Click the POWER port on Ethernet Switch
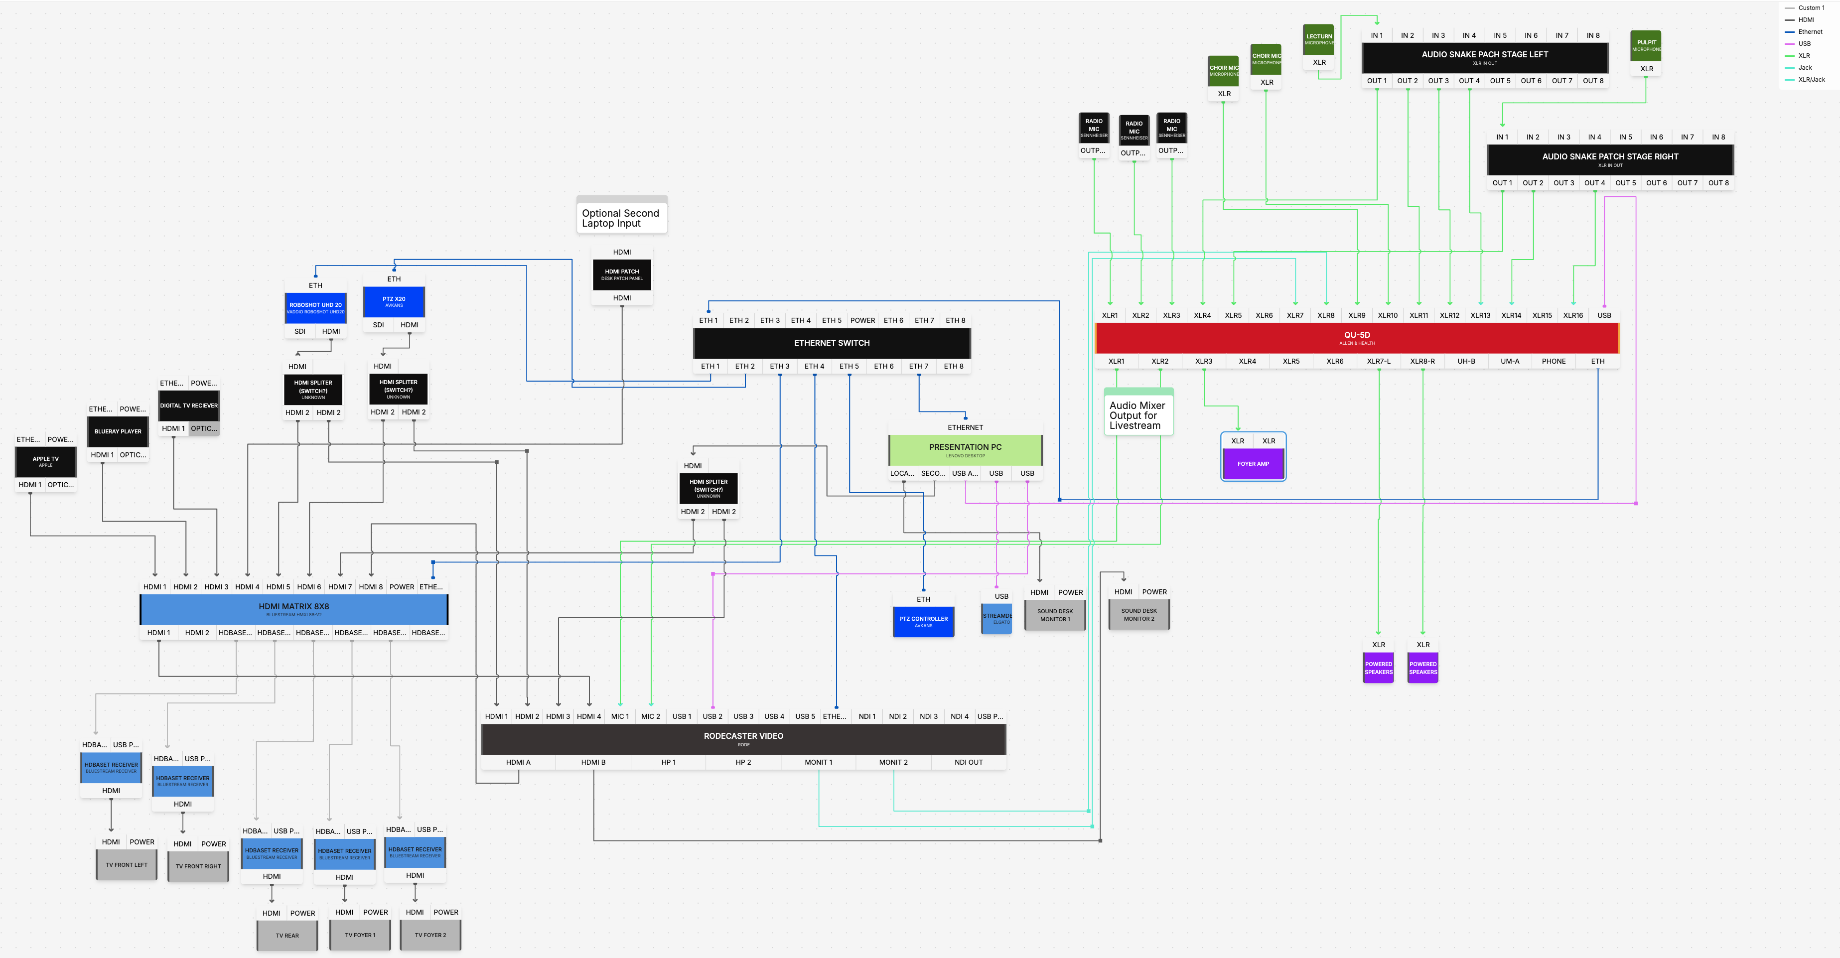 [x=862, y=321]
